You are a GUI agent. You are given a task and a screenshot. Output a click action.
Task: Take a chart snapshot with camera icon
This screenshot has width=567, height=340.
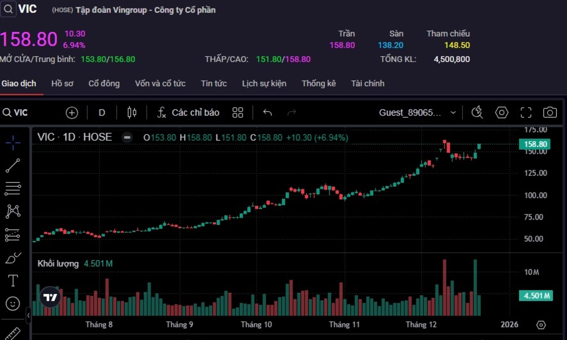(550, 112)
